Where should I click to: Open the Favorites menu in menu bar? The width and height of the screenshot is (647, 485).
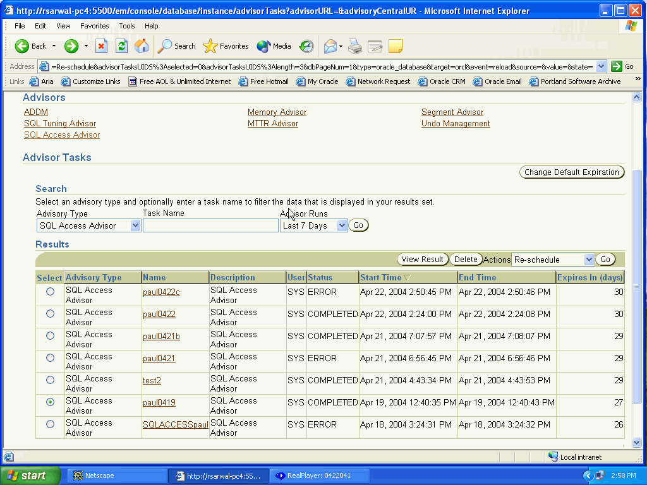coord(94,26)
